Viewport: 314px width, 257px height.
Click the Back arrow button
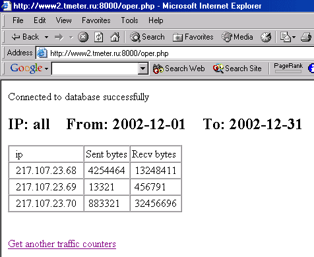point(25,37)
